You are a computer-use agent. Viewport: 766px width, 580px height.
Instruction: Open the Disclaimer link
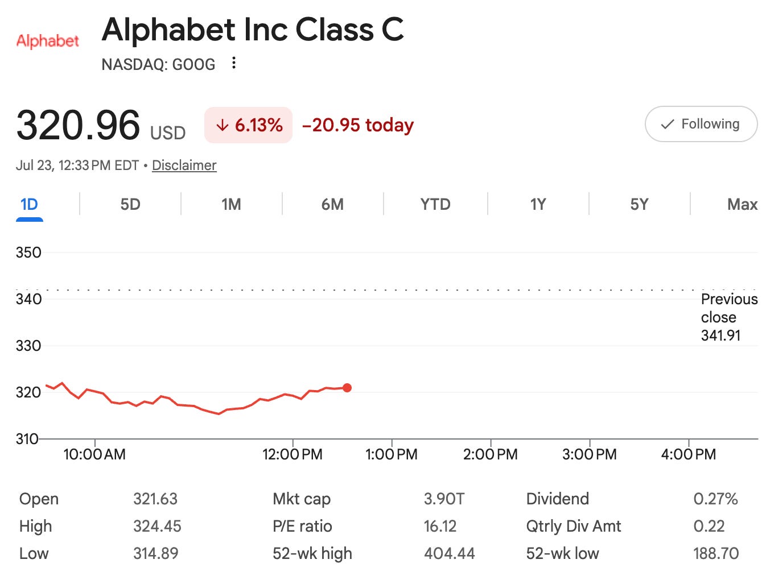coord(184,165)
